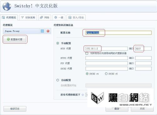Click the HTTP 代理 address field
The width and height of the screenshot is (157, 115).
coord(106,49)
